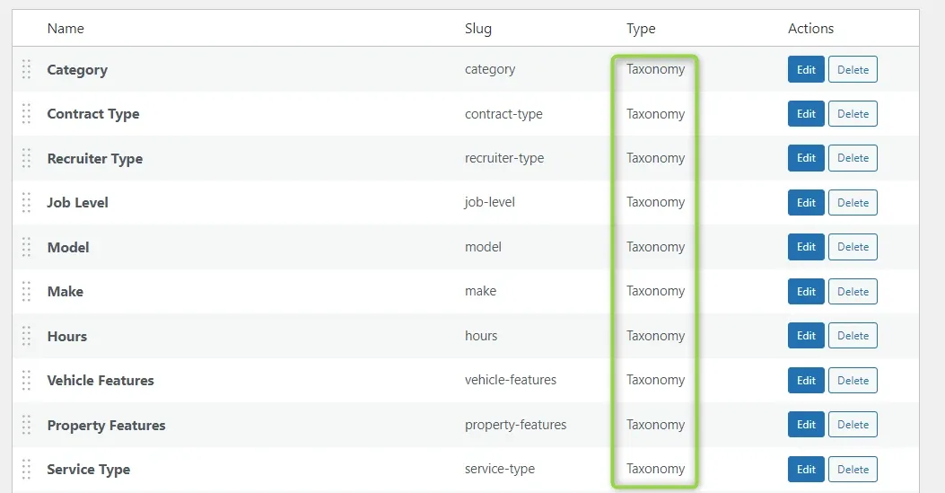
Task: Edit the Contract Type field
Action: pyautogui.click(x=806, y=114)
